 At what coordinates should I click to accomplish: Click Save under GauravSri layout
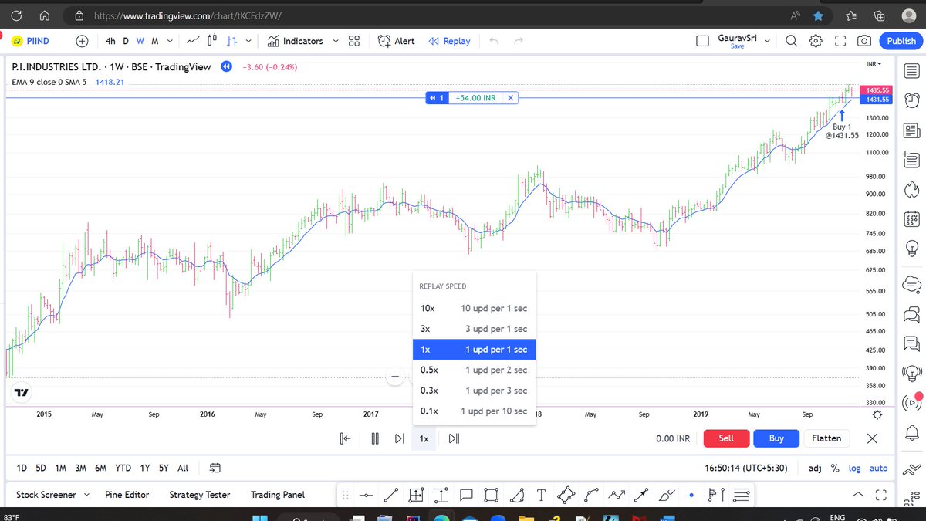pyautogui.click(x=737, y=46)
